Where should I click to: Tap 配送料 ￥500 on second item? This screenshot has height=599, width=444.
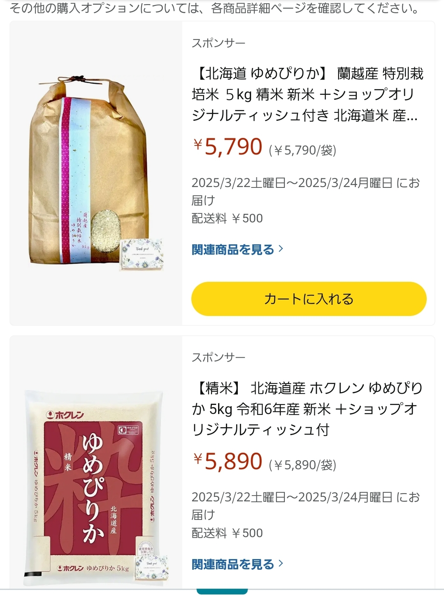click(227, 533)
